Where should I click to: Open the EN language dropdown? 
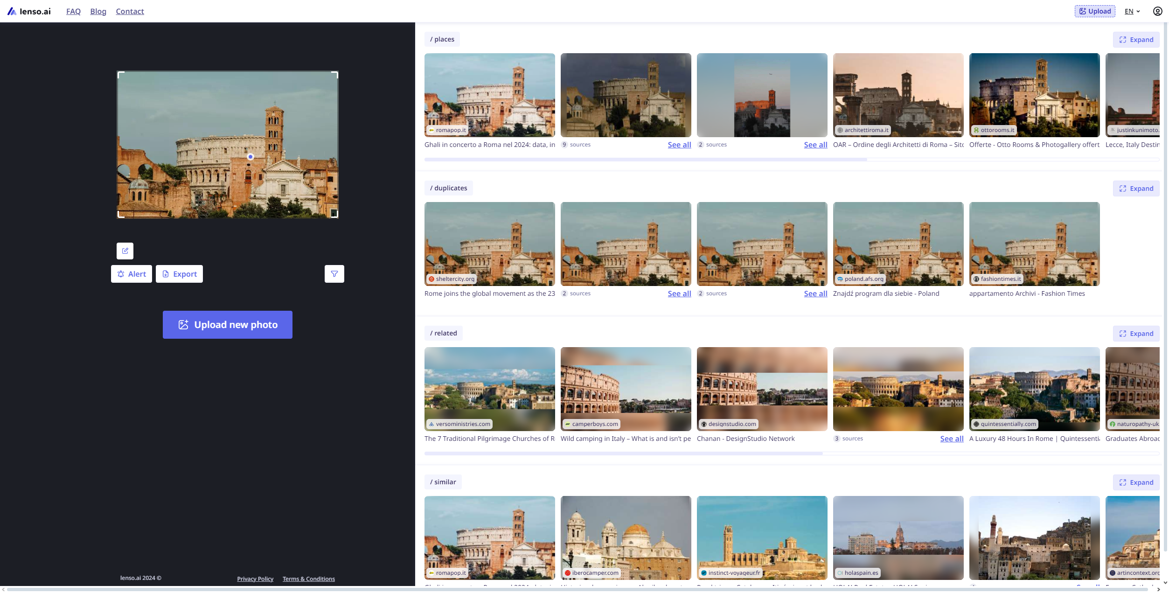tap(1132, 11)
